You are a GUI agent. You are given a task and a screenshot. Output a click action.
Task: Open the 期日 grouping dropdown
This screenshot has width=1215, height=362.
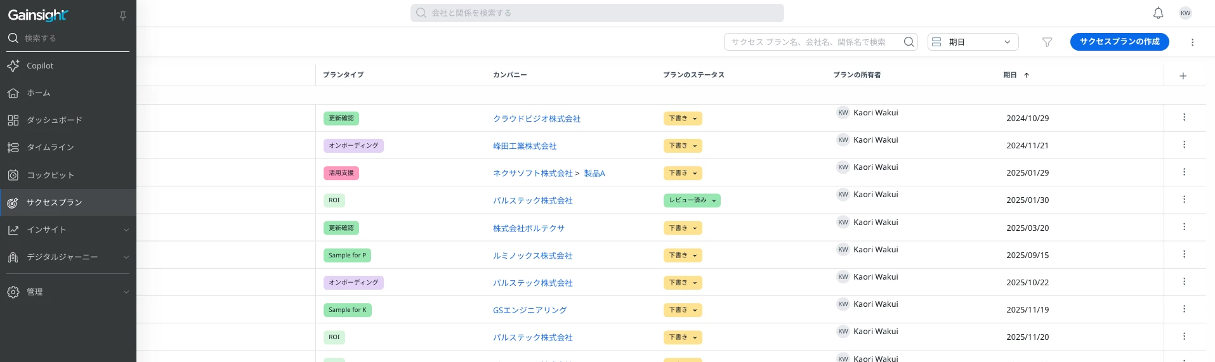coord(973,42)
